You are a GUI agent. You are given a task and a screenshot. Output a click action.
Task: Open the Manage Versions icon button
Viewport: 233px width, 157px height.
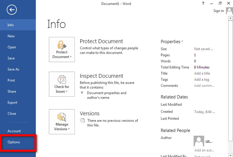click(62, 122)
